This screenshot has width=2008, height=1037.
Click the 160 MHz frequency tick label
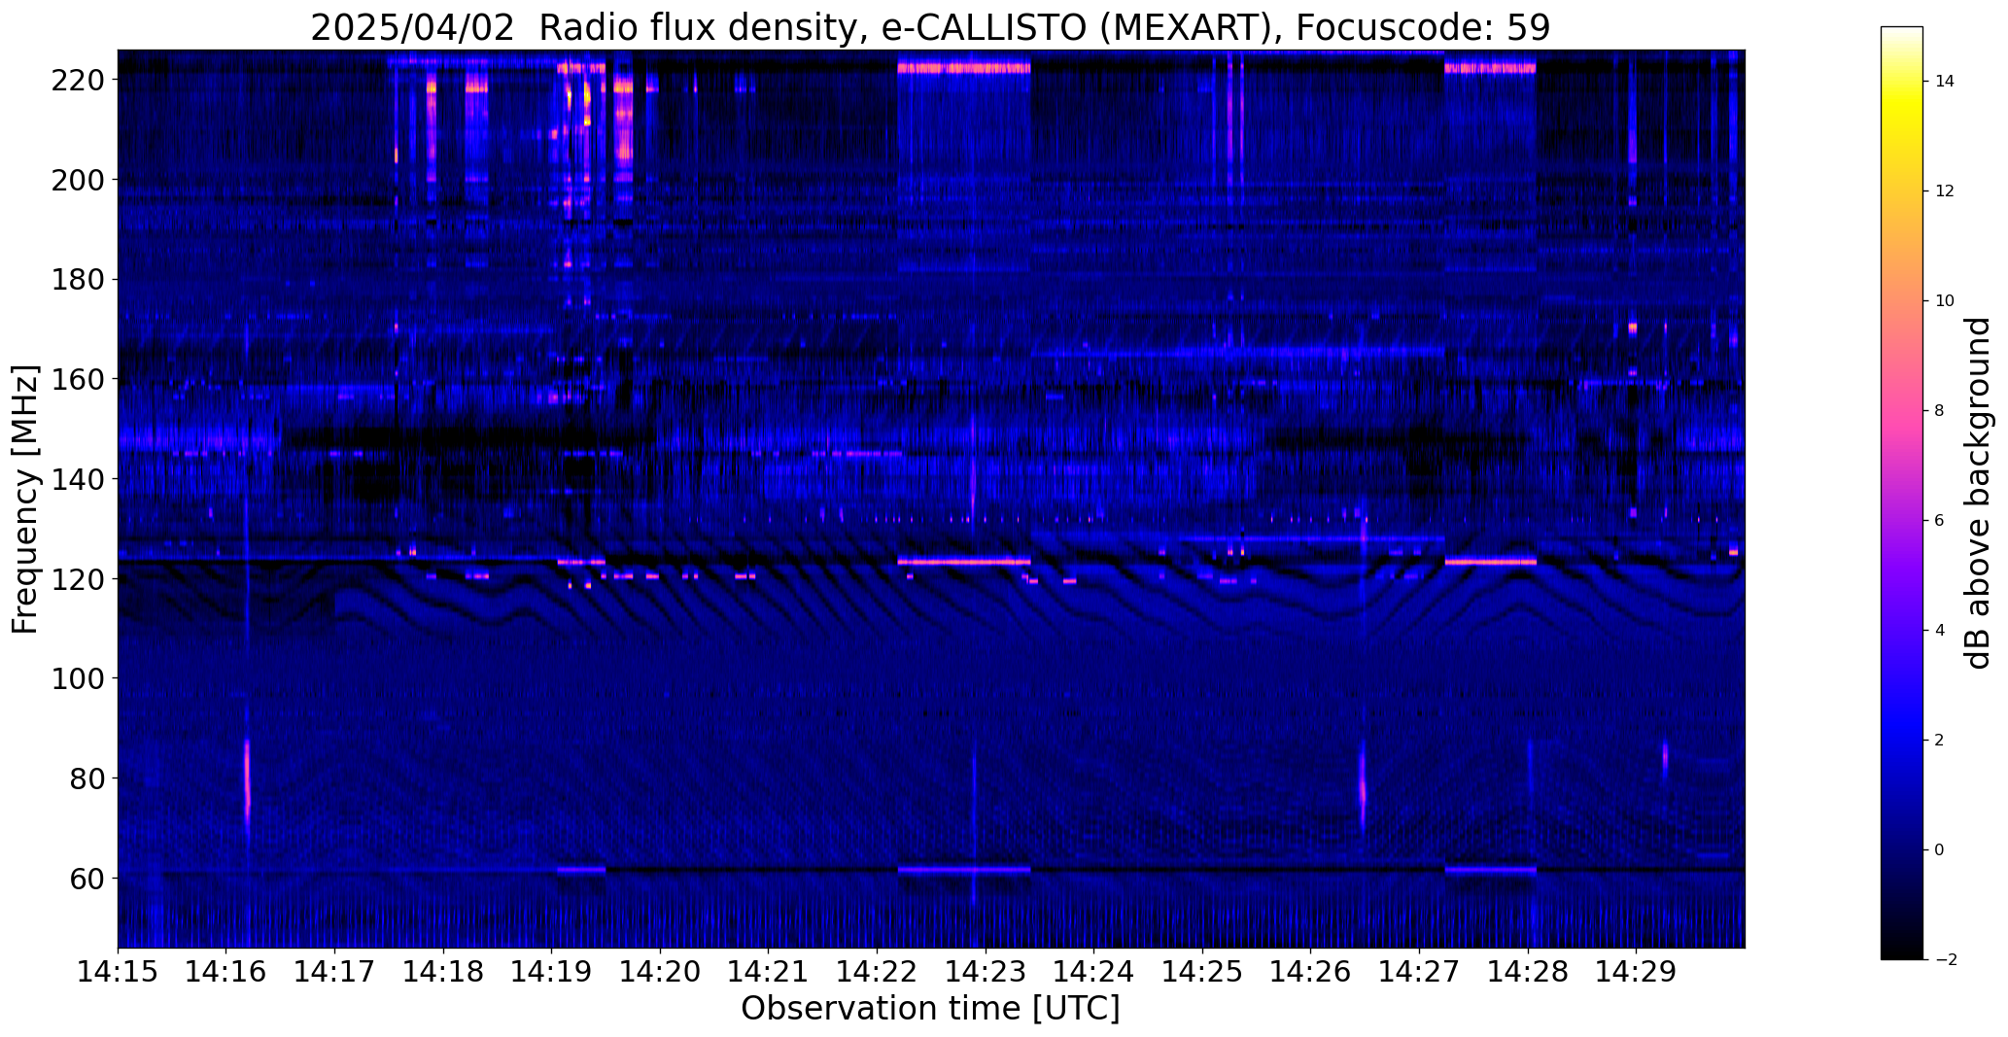pos(76,379)
